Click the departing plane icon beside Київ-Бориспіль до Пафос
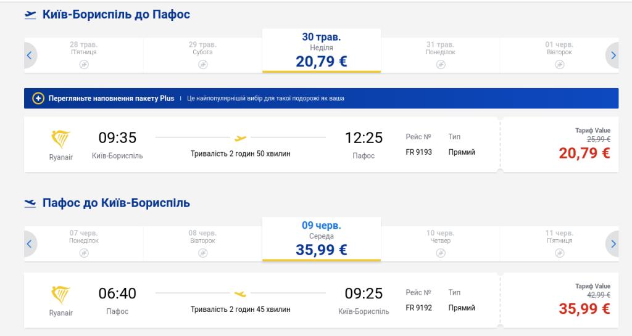Screen dimensions: 632x336 (30, 14)
